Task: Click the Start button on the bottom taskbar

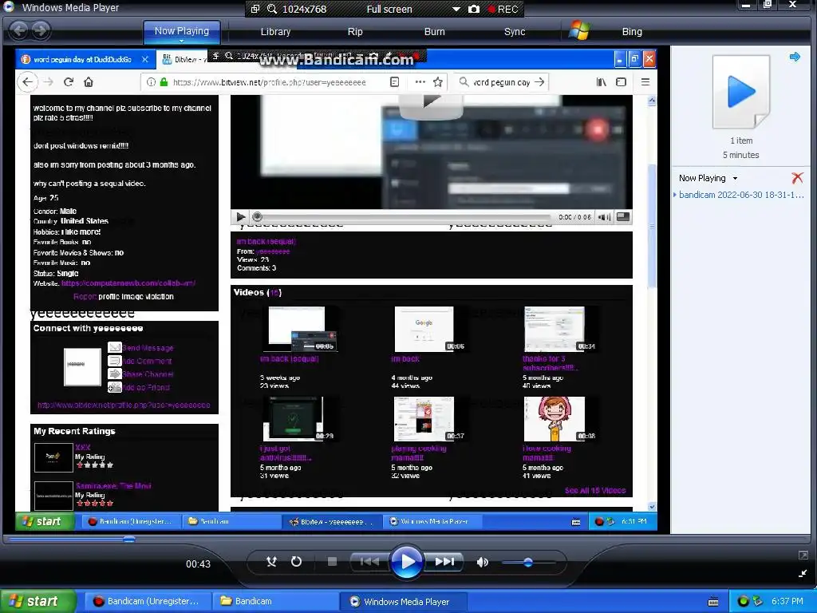Action: point(37,601)
